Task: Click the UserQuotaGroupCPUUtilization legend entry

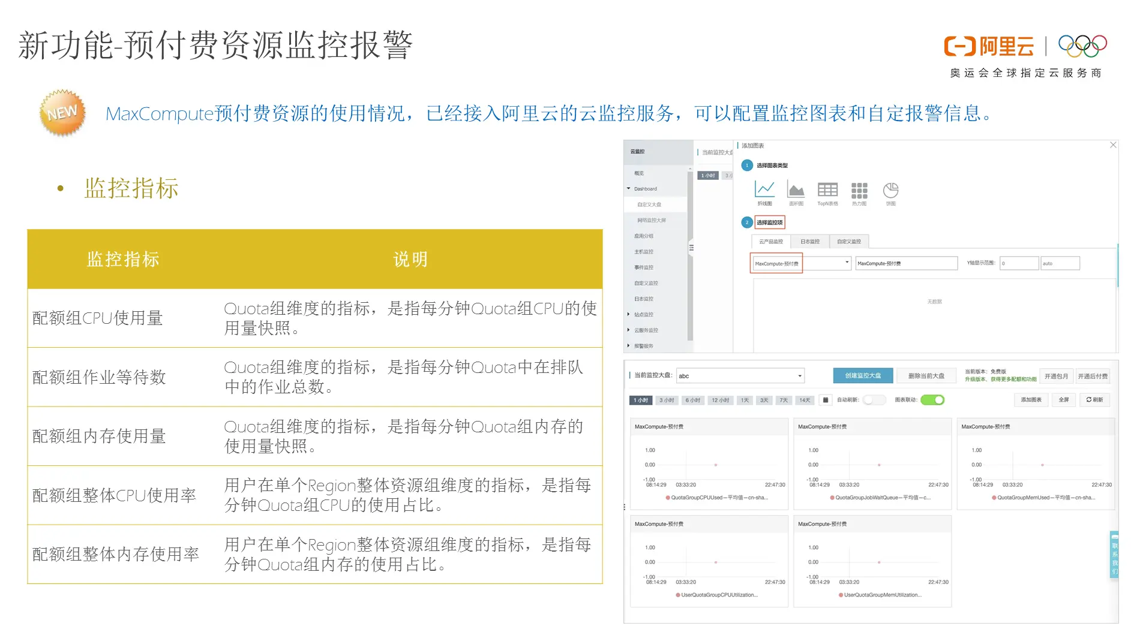Action: pos(716,595)
